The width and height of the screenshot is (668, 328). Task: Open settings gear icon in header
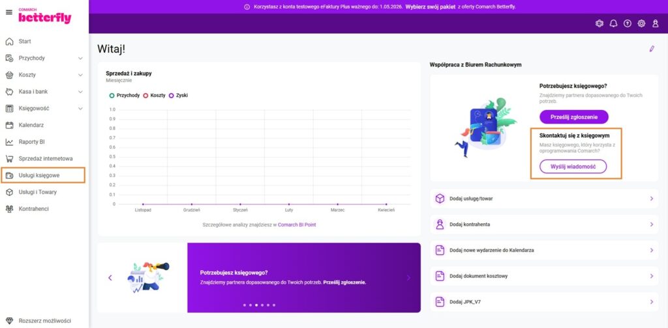(x=641, y=23)
